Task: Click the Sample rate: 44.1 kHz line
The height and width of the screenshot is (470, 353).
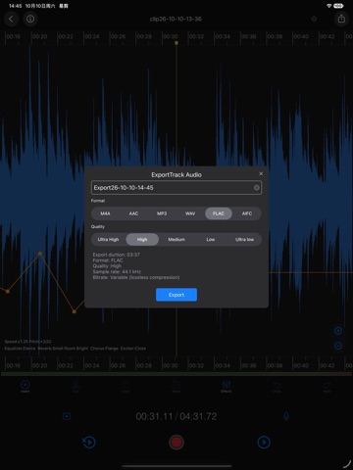Action: click(x=117, y=271)
